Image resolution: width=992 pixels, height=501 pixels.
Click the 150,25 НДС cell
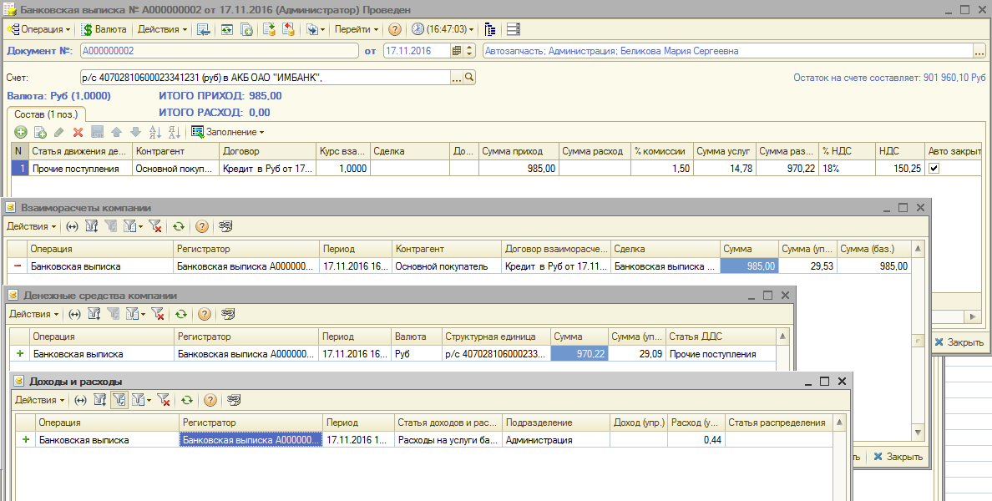tap(900, 169)
